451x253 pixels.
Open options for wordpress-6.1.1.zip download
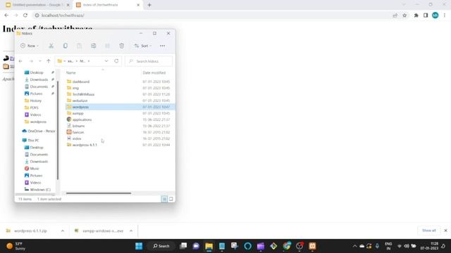(63, 231)
